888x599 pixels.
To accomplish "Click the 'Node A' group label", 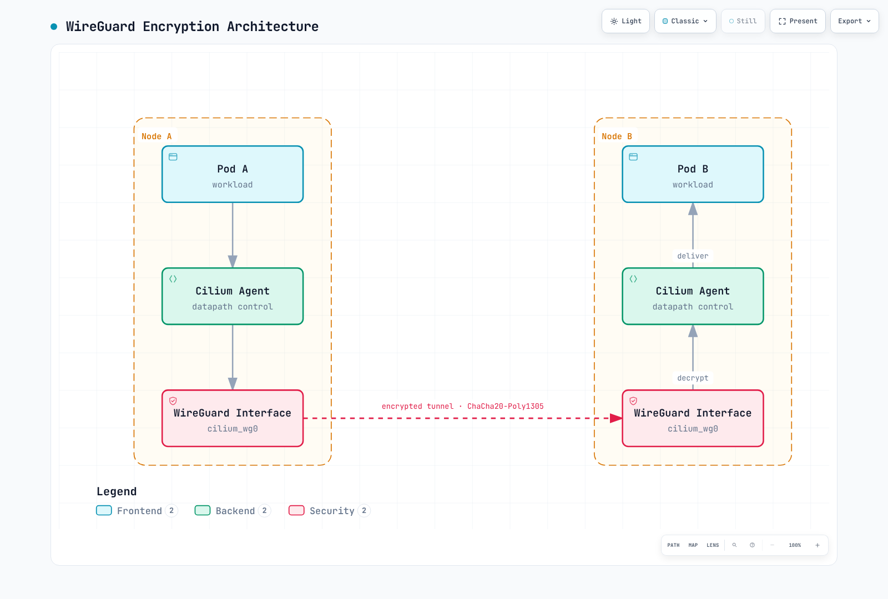I will pyautogui.click(x=157, y=136).
